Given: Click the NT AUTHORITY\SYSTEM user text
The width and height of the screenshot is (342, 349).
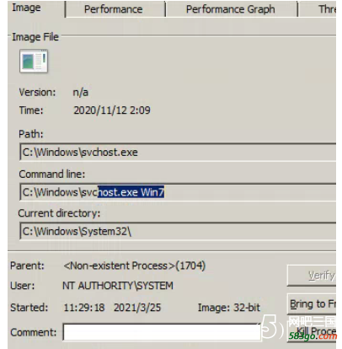Looking at the screenshot, I should 118,286.
